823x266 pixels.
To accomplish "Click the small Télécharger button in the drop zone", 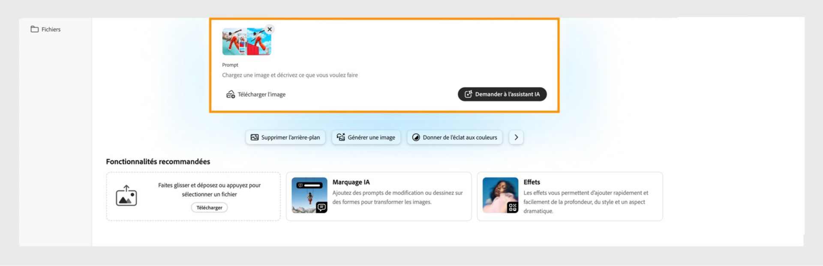I will coord(209,208).
